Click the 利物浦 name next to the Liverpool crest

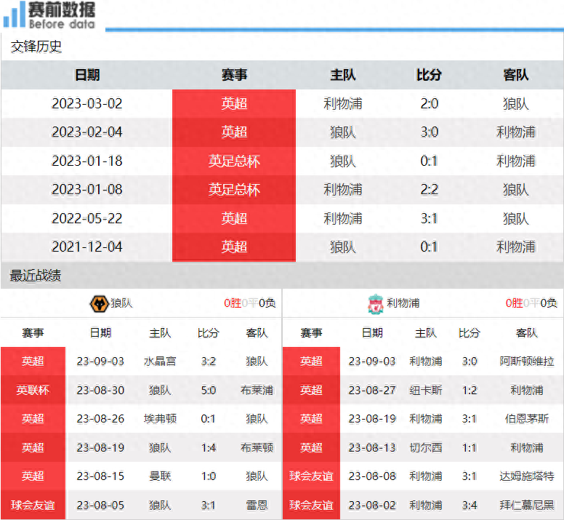click(403, 303)
